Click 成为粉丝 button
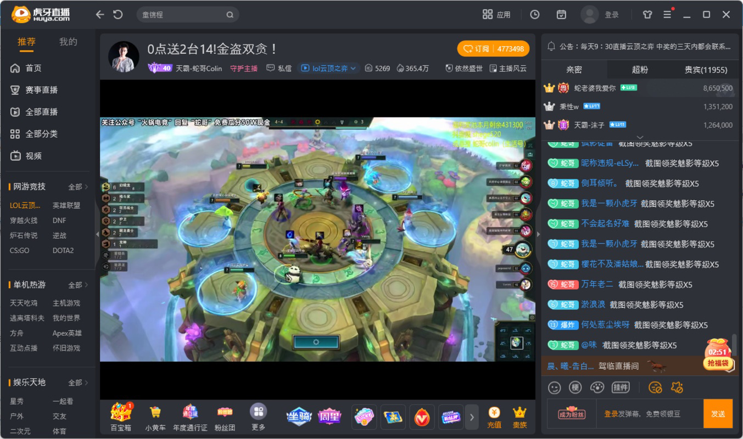Image resolution: width=743 pixels, height=439 pixels. (x=572, y=414)
